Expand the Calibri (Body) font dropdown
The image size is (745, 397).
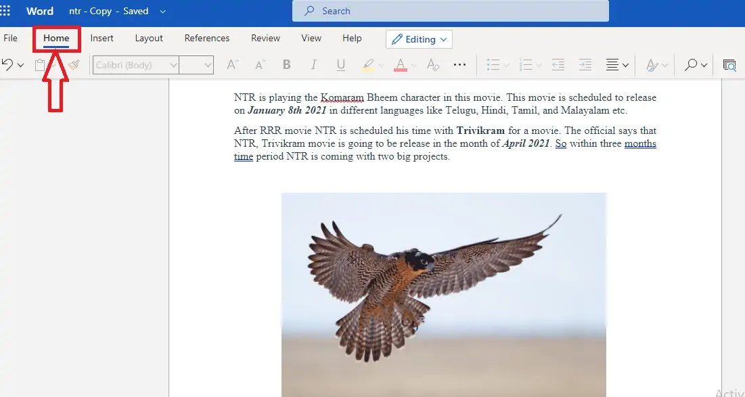[x=136, y=65]
